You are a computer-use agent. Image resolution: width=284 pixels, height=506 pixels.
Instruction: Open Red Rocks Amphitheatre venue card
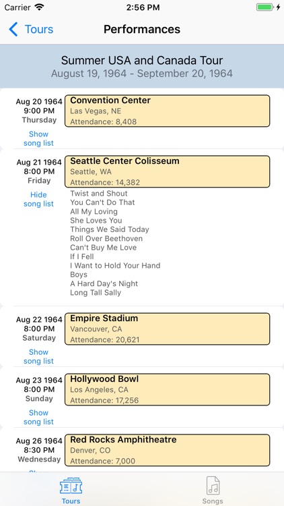tap(168, 450)
